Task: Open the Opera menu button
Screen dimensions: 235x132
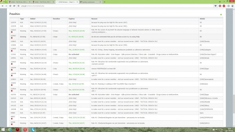Action: 3,1
